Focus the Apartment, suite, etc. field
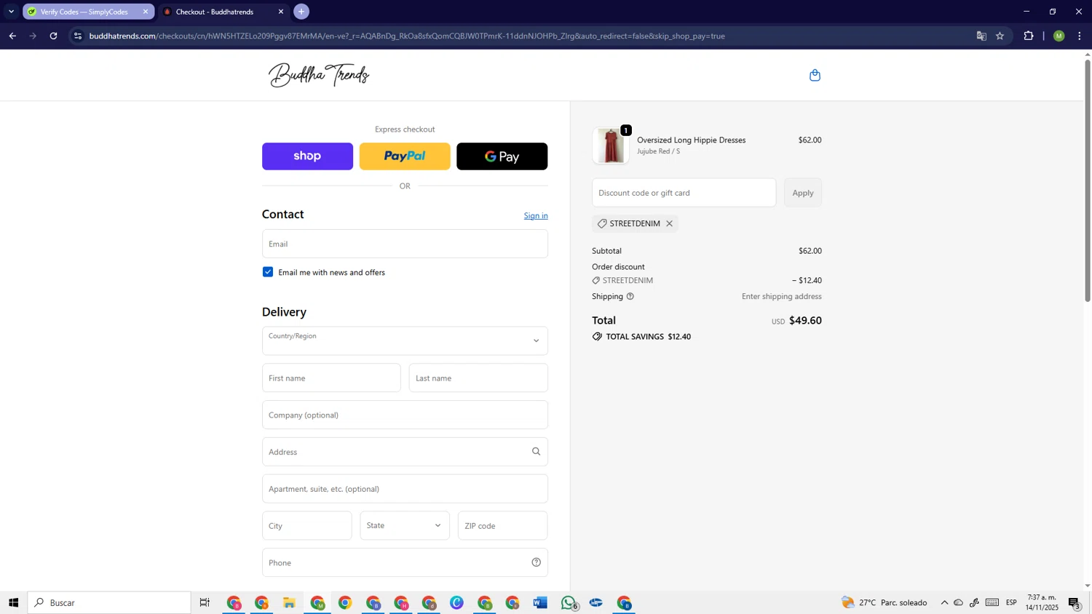1092x614 pixels. (405, 489)
